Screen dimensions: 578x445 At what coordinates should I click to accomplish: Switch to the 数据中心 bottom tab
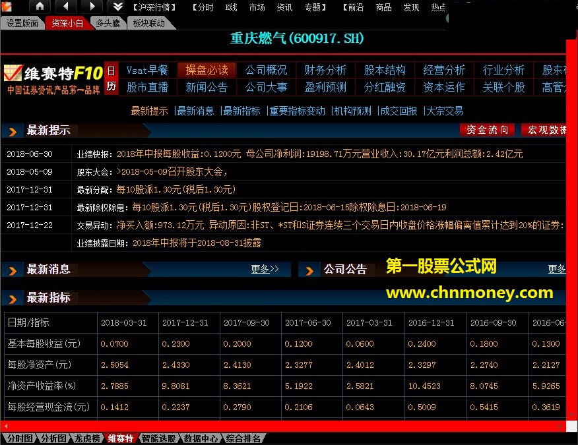pyautogui.click(x=201, y=438)
